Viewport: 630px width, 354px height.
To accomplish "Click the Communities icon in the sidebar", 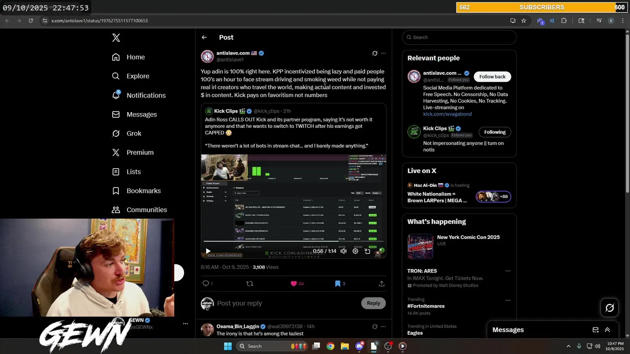I will (116, 210).
